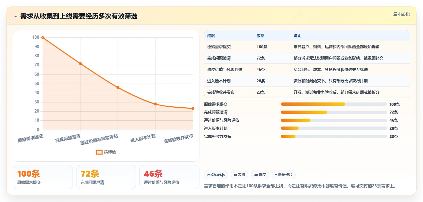
Task: Click the 28条 progress value
Action: 394,128
